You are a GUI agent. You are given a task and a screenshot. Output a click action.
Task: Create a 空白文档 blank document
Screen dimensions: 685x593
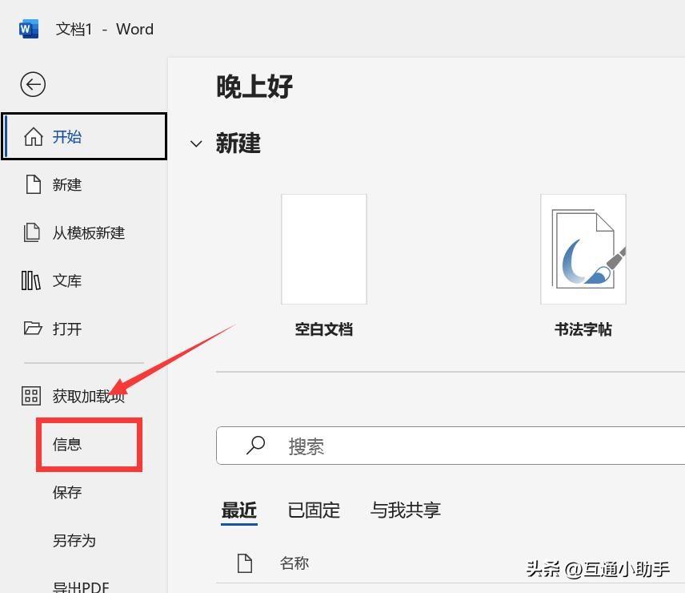click(323, 248)
